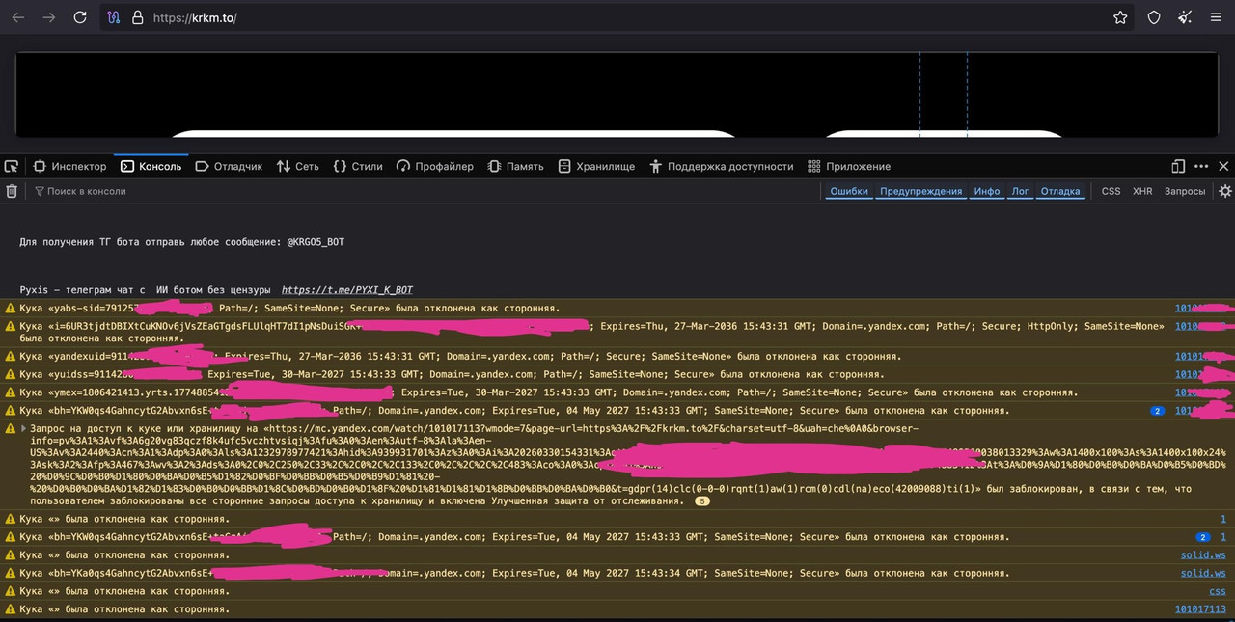Switch to the Память tab
The image size is (1235, 622).
[517, 166]
